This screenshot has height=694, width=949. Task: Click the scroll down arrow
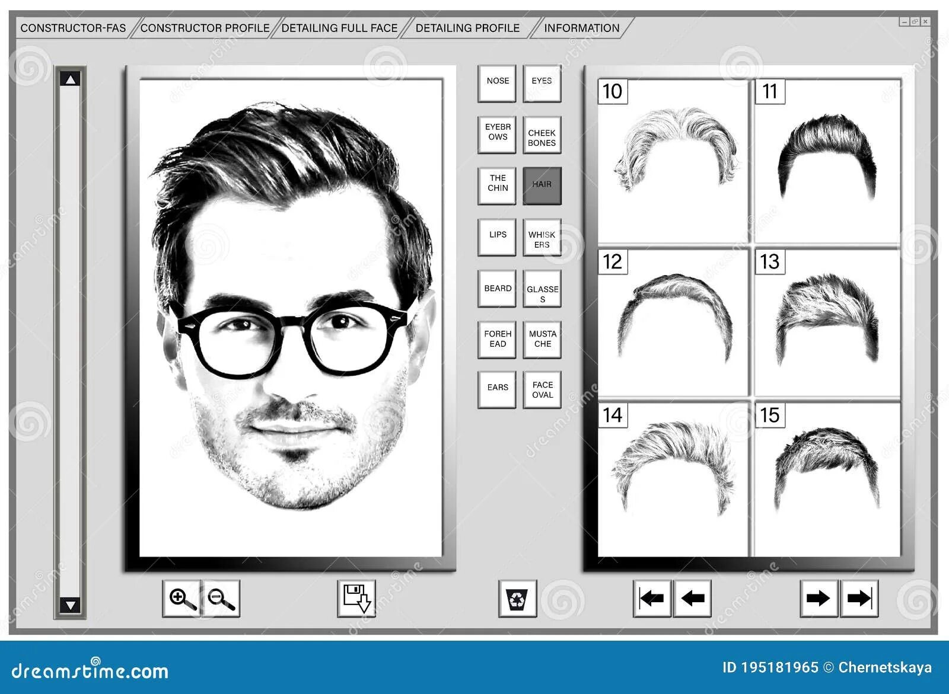70,605
